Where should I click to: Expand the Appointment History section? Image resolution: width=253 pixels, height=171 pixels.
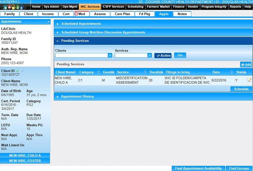(x=58, y=97)
